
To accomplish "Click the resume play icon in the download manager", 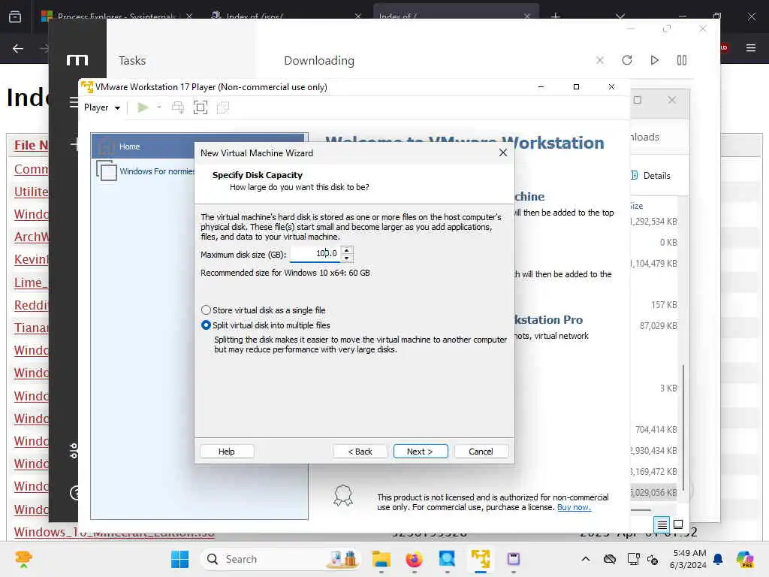I will pos(654,60).
